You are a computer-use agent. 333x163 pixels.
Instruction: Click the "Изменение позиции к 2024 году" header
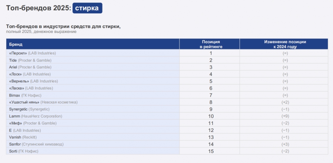pos(285,44)
